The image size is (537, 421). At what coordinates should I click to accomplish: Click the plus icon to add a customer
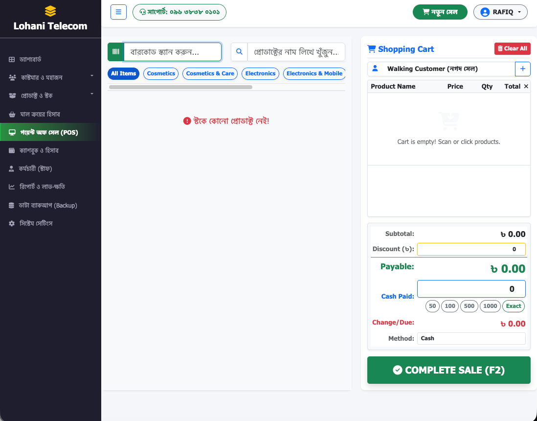pos(523,69)
